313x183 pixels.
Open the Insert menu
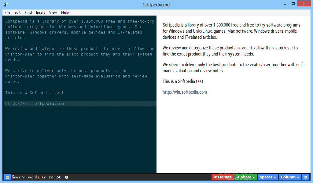[x=40, y=12]
